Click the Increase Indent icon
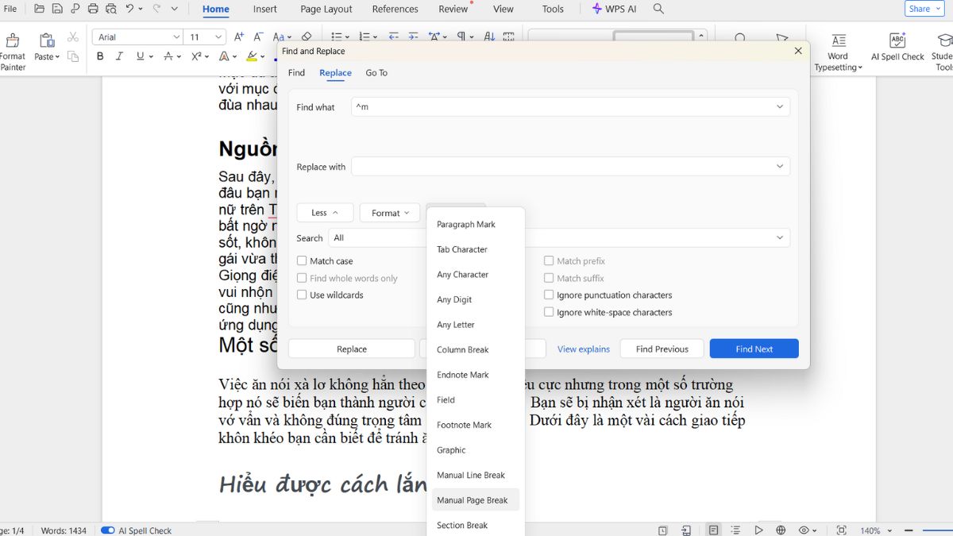Viewport: 953px width, 536px height. coord(413,37)
